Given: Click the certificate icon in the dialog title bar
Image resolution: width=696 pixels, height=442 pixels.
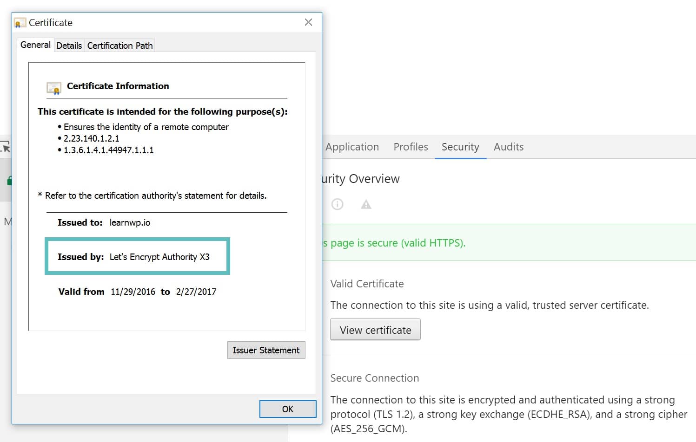Looking at the screenshot, I should tap(20, 23).
